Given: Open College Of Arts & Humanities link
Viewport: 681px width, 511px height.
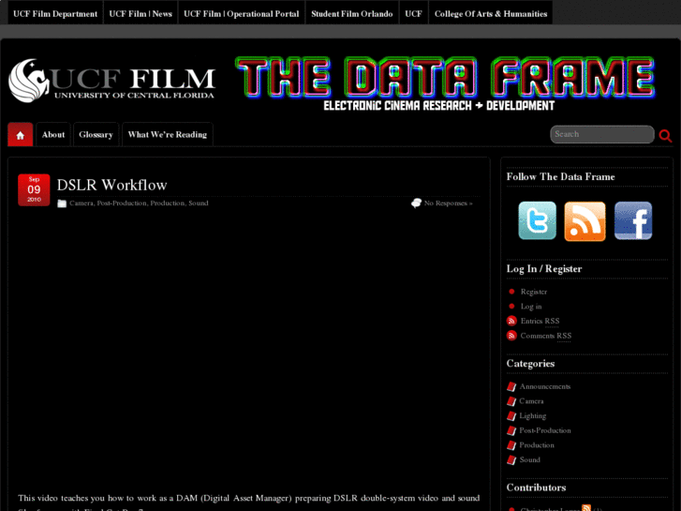Looking at the screenshot, I should pos(491,14).
